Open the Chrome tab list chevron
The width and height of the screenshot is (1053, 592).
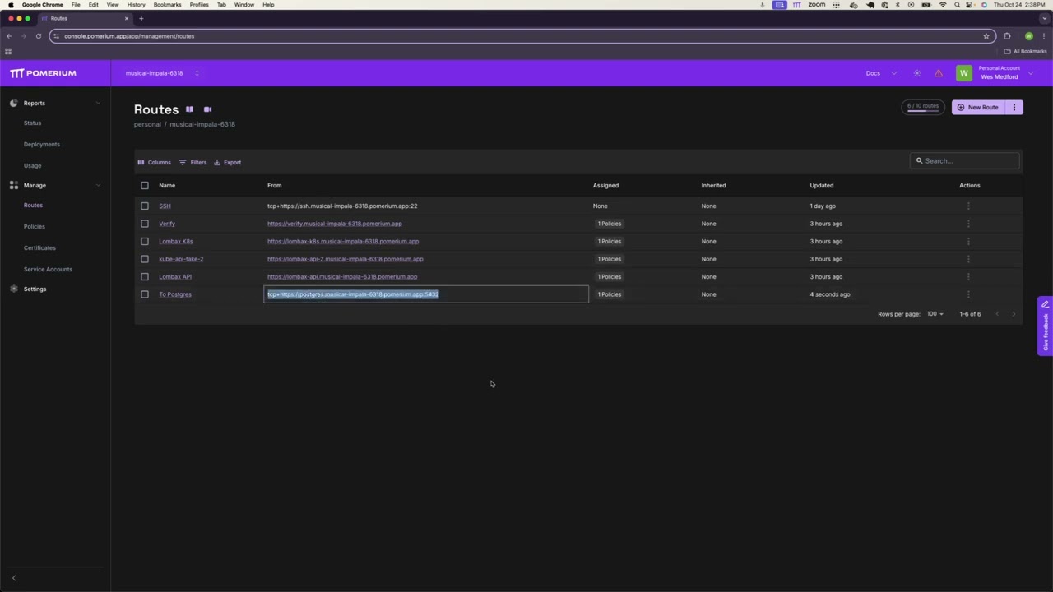[1045, 18]
